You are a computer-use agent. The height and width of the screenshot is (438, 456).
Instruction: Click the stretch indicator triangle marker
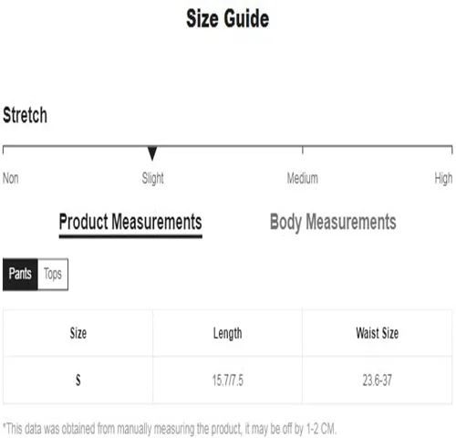(152, 153)
